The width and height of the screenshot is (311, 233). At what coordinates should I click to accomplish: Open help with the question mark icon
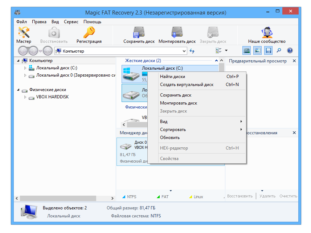(x=290, y=50)
